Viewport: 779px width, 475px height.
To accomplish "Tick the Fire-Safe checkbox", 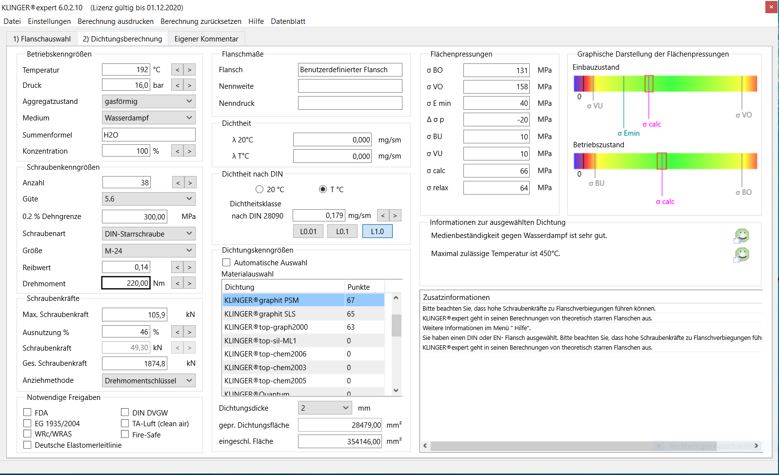I will pyautogui.click(x=125, y=434).
